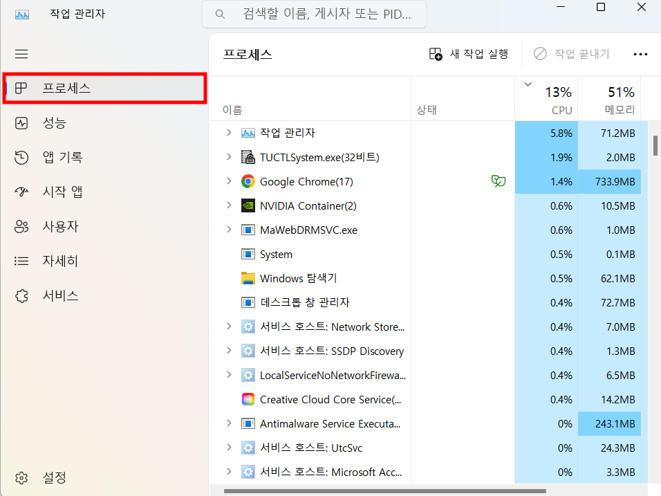Image resolution: width=661 pixels, height=496 pixels.
Task: Expand the TUCTLSystem.exe process group
Action: tap(229, 157)
